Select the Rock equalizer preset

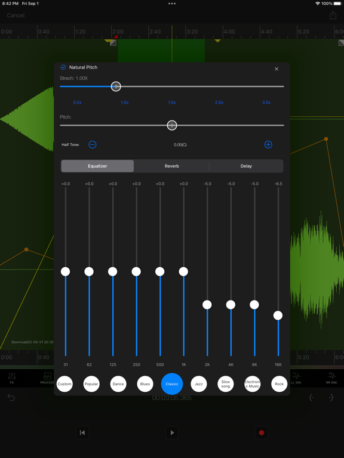click(x=279, y=384)
